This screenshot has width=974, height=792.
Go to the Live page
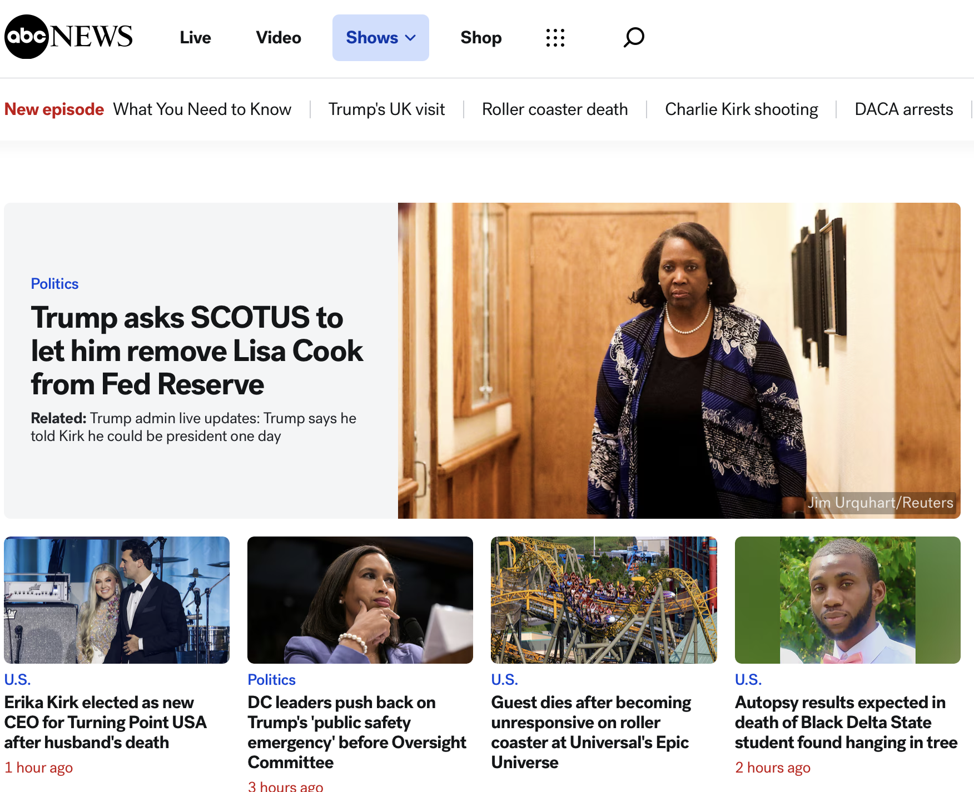(195, 37)
